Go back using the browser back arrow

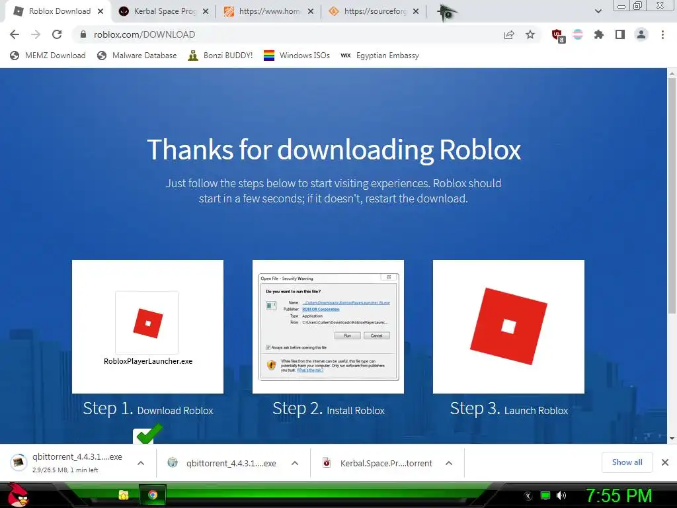click(x=15, y=34)
